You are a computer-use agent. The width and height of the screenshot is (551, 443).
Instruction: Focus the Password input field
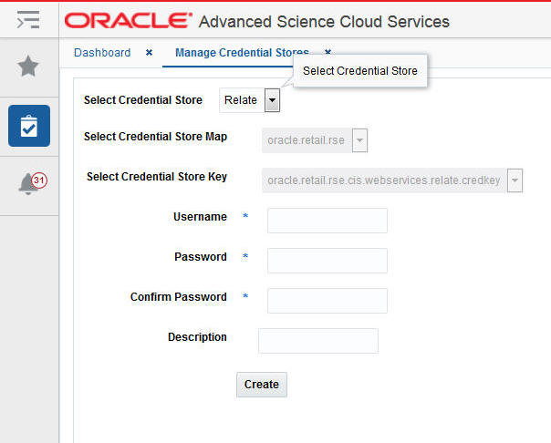pyautogui.click(x=327, y=261)
